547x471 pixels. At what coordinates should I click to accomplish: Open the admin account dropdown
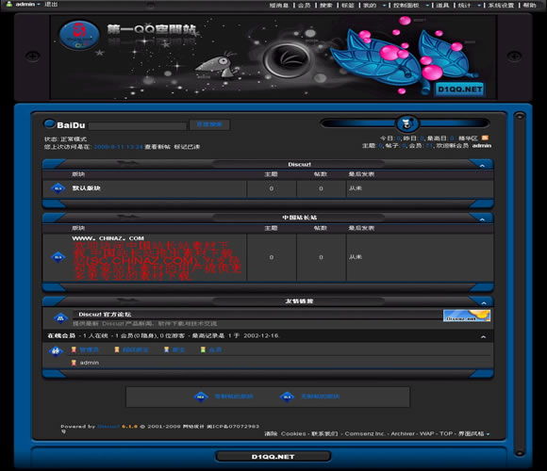(x=28, y=4)
